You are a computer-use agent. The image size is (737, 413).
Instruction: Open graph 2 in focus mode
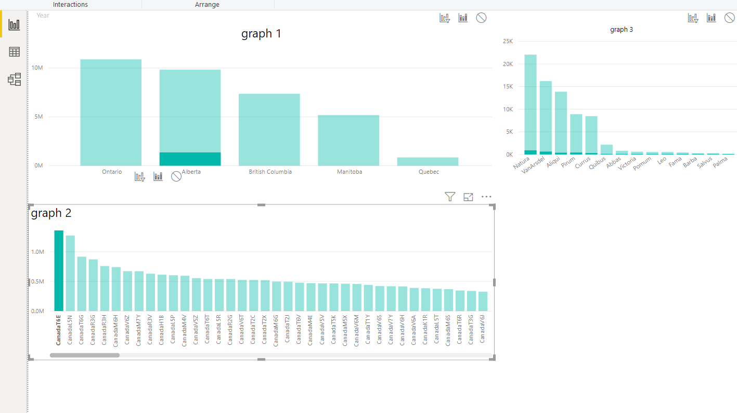(x=468, y=197)
